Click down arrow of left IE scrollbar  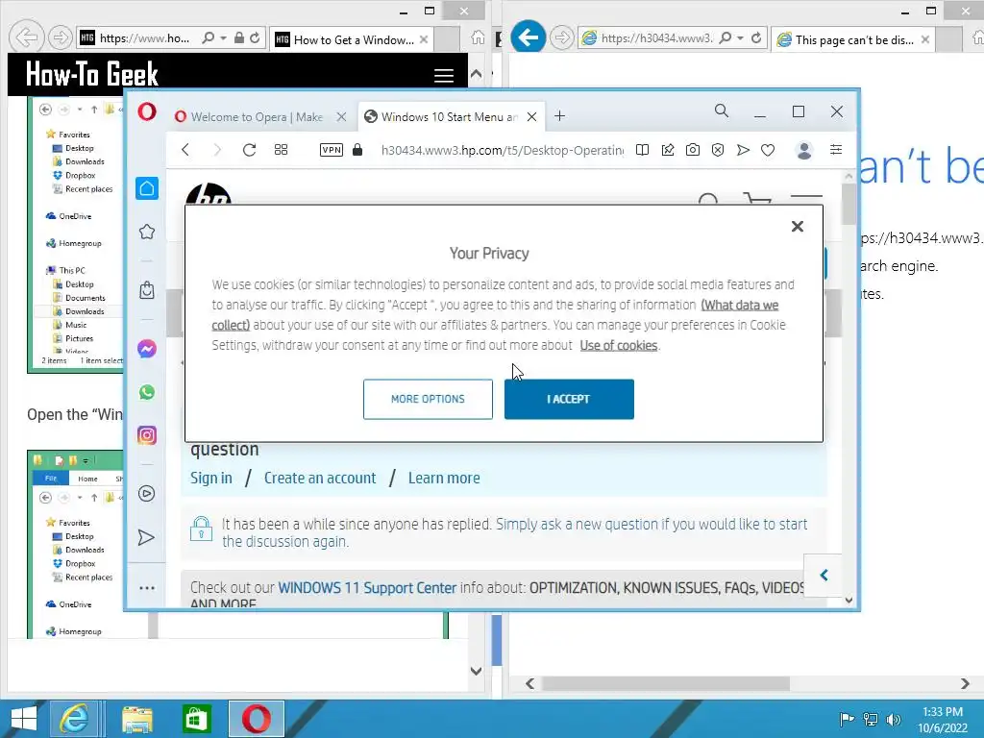click(477, 671)
